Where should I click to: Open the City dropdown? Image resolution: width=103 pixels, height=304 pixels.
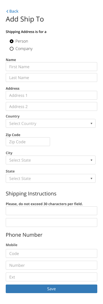[51, 160]
